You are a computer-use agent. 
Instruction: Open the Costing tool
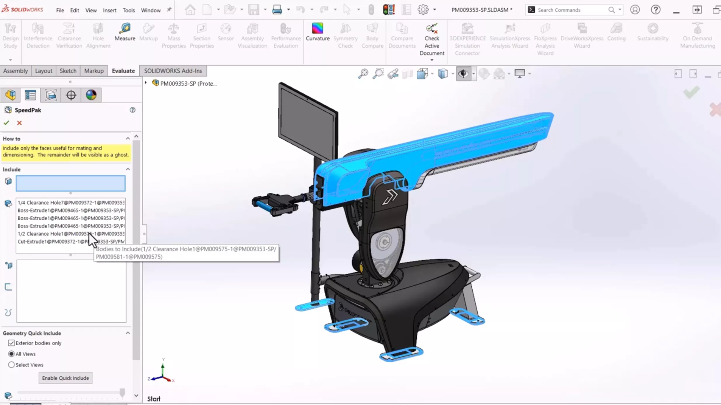click(x=616, y=32)
